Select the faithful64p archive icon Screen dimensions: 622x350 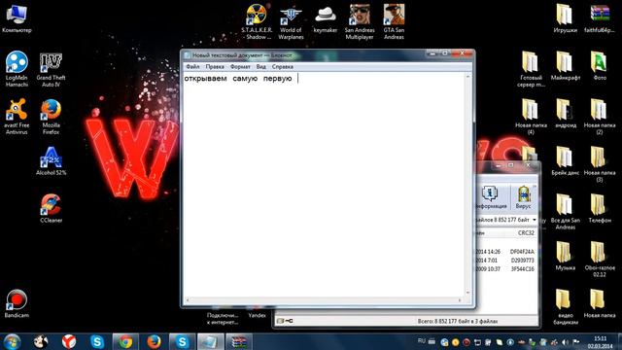point(600,18)
